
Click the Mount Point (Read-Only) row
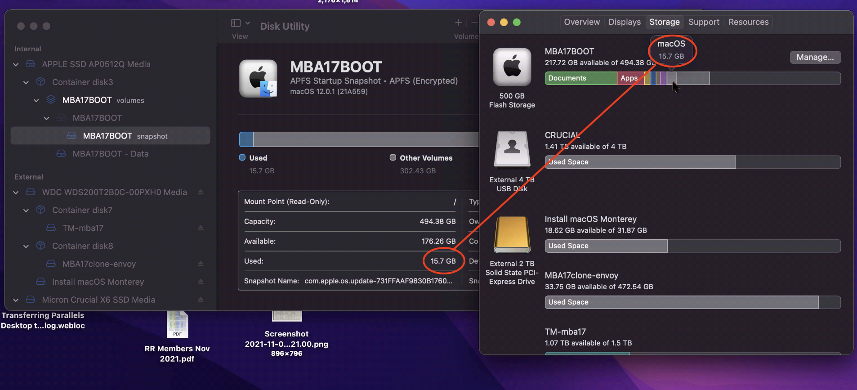350,202
